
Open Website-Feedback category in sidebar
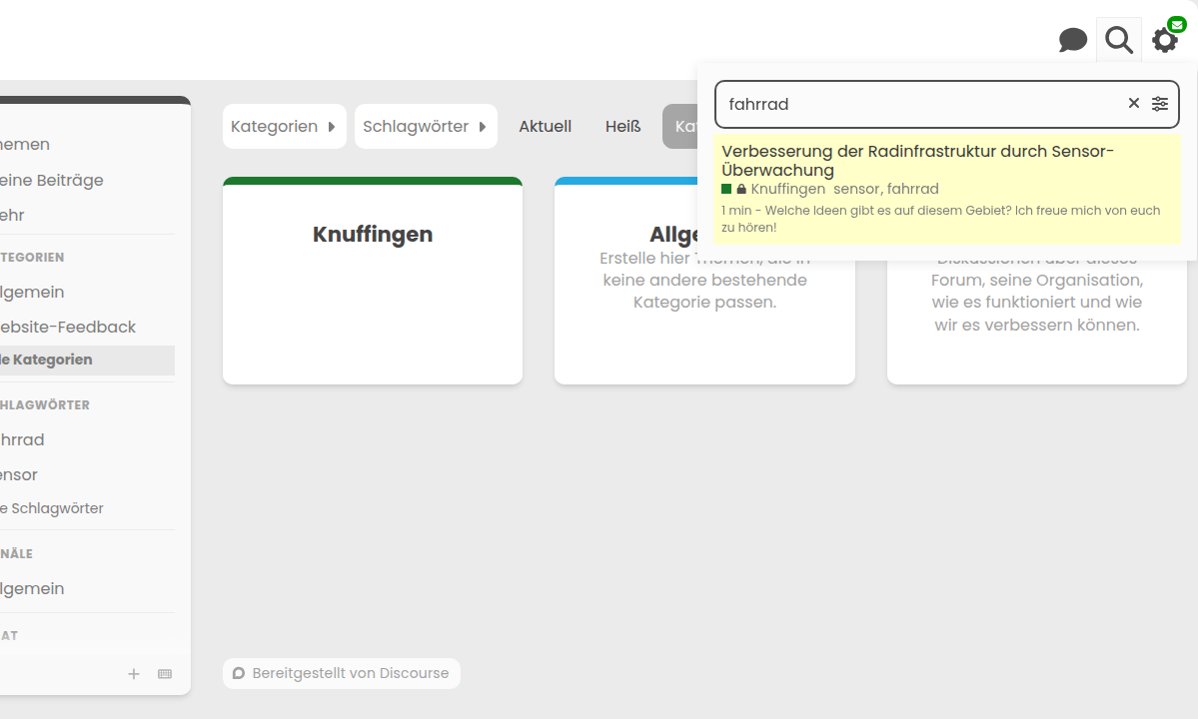click(67, 328)
